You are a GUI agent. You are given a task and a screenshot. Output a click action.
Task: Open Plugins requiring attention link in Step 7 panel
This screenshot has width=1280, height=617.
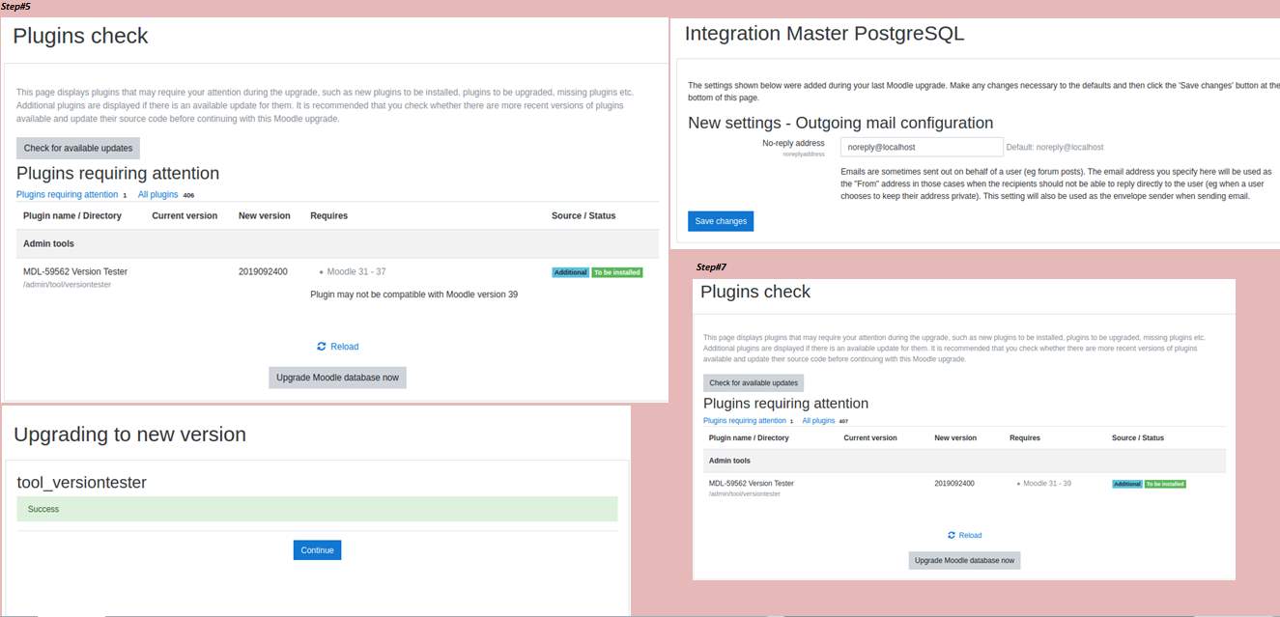pyautogui.click(x=745, y=421)
